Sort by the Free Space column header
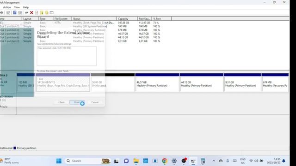Screen dimensions: 296x166 pyautogui.click(x=144, y=18)
